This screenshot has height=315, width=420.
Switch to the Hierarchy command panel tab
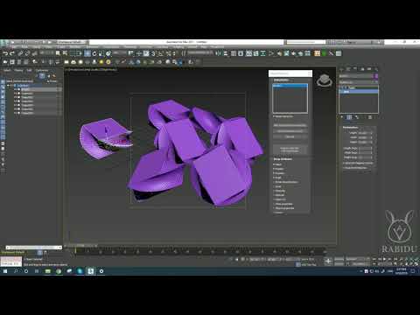pos(355,69)
